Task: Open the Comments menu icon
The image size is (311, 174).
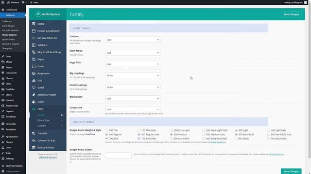Action: [x=3, y=73]
